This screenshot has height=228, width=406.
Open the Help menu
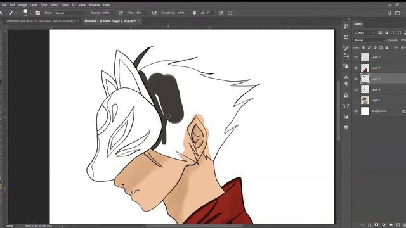click(107, 5)
